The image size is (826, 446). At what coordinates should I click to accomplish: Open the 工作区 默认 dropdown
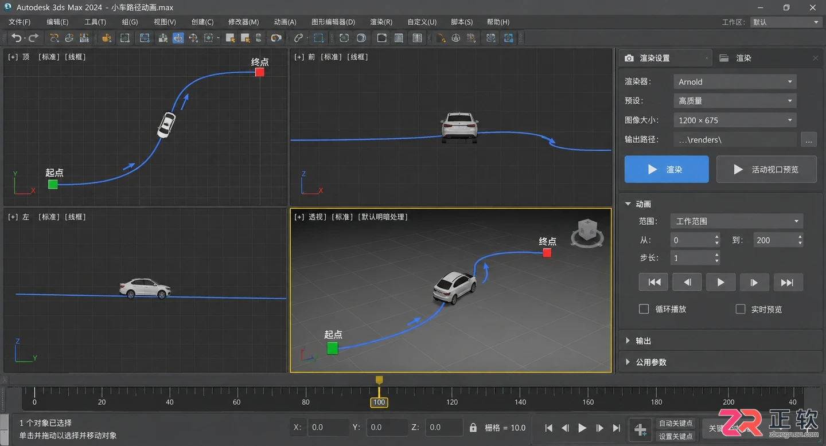(785, 22)
